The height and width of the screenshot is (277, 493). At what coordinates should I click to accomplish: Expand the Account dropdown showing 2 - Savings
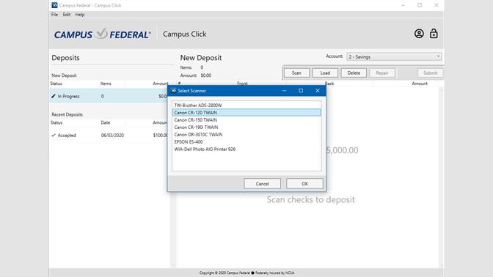click(x=394, y=56)
